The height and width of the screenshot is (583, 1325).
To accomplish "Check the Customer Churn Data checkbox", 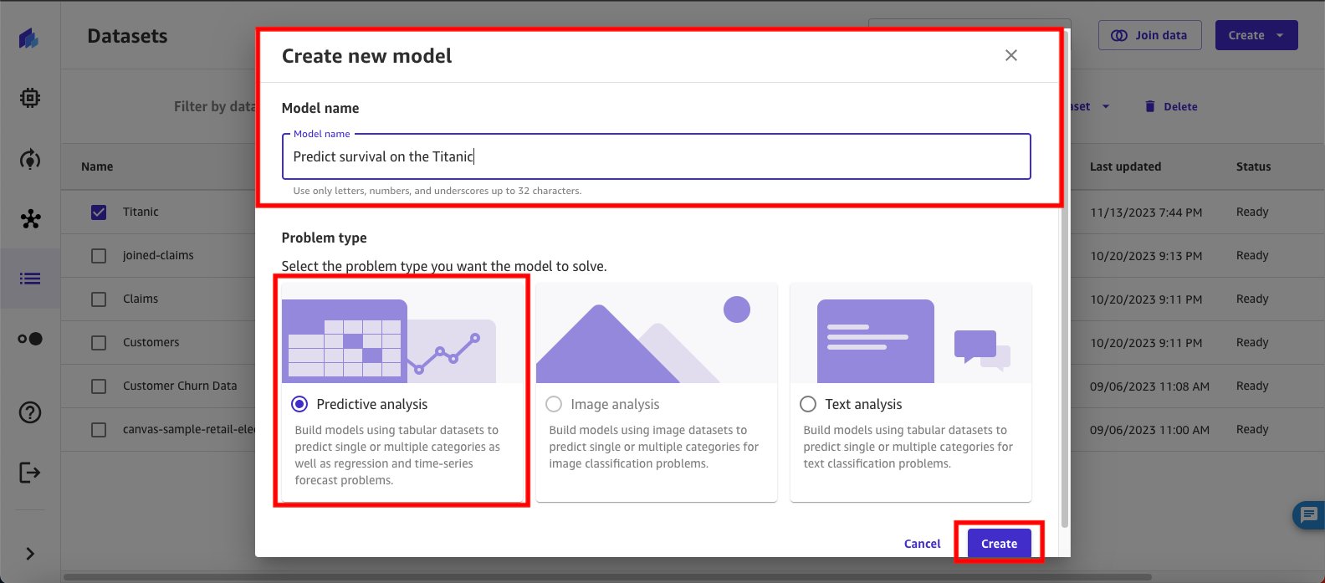I will tap(99, 386).
